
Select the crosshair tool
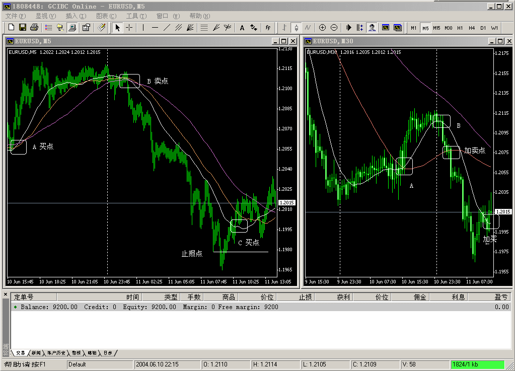[x=129, y=28]
